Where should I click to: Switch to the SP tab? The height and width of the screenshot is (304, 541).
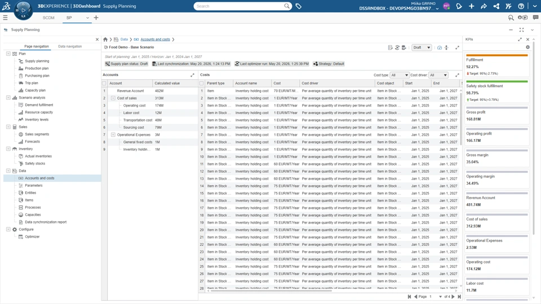[x=69, y=18]
